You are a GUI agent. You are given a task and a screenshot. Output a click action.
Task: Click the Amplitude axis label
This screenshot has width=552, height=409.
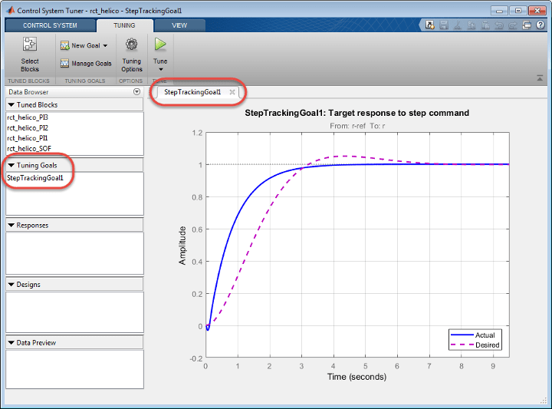(x=182, y=246)
